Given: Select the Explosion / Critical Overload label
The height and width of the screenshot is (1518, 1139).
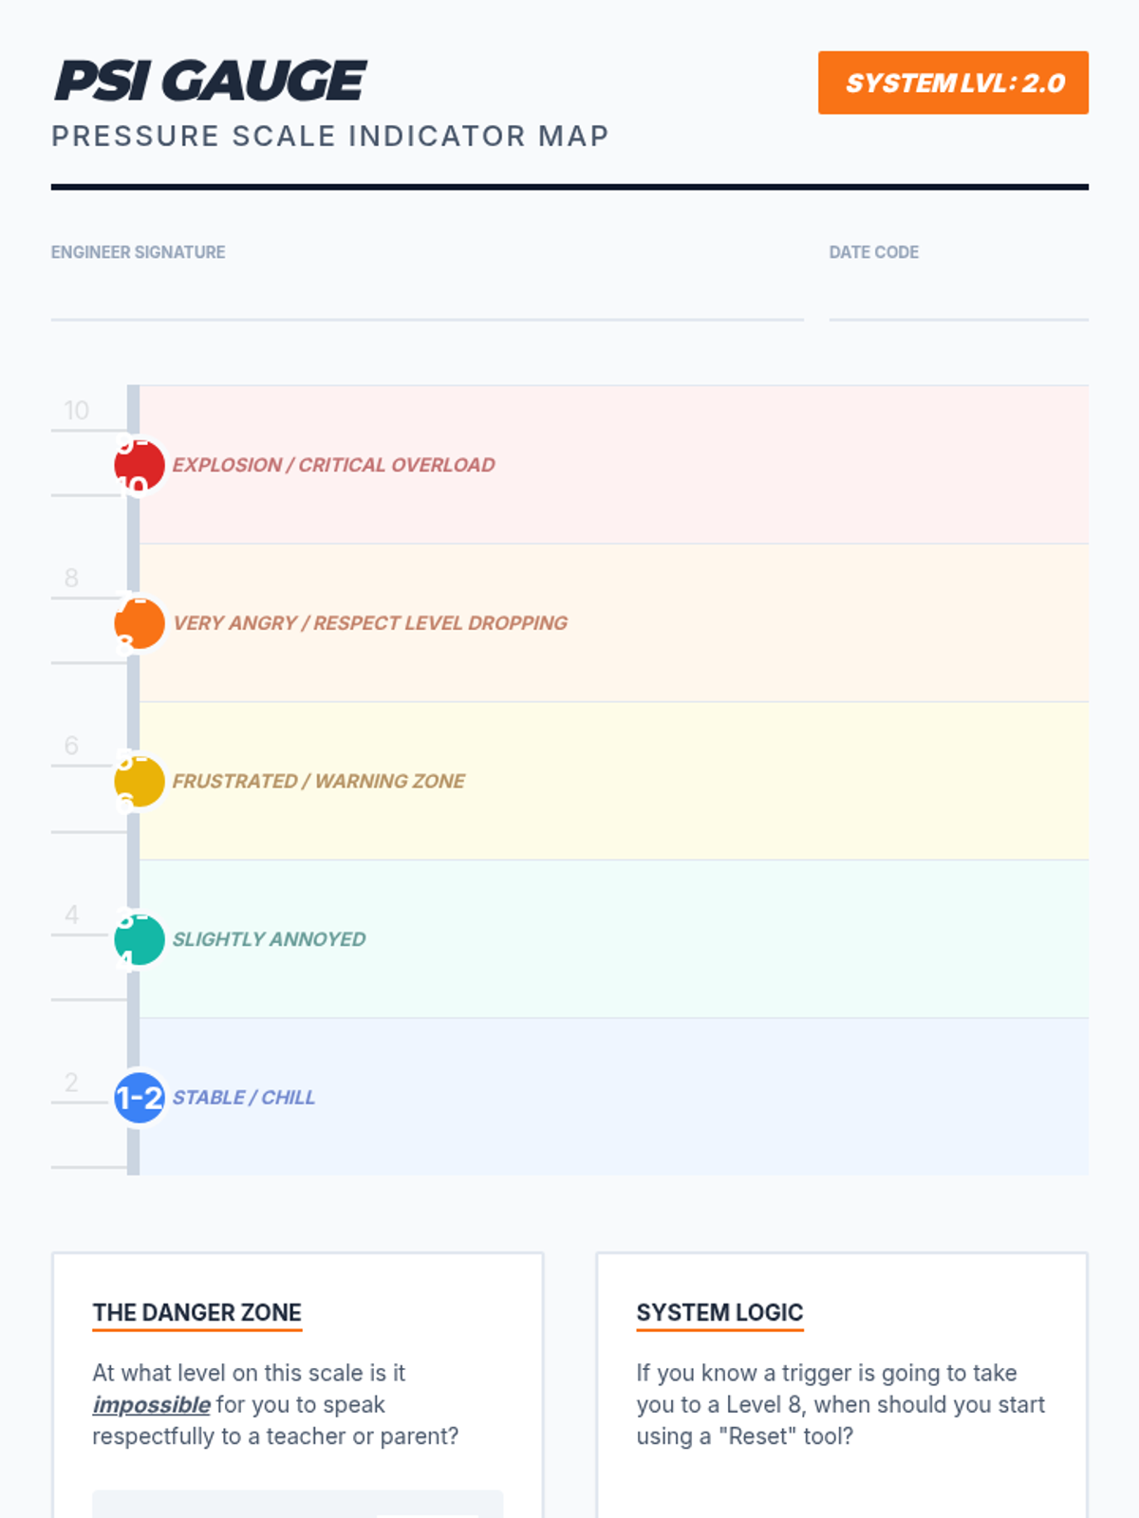Looking at the screenshot, I should (x=333, y=465).
